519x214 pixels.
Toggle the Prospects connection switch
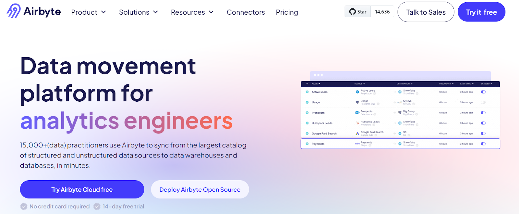point(483,113)
